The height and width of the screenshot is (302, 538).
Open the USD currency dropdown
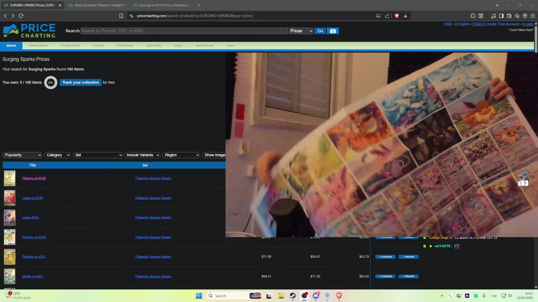(449, 24)
